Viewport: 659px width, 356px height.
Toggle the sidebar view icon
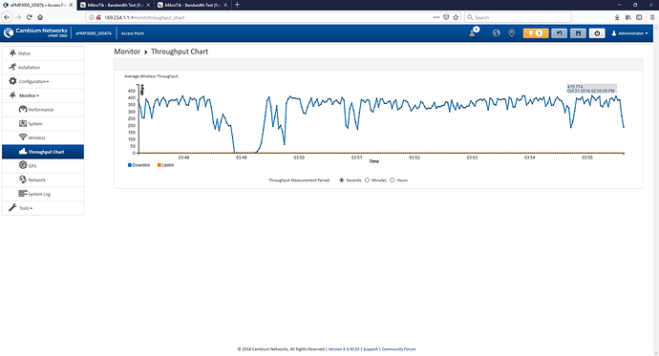(639, 17)
